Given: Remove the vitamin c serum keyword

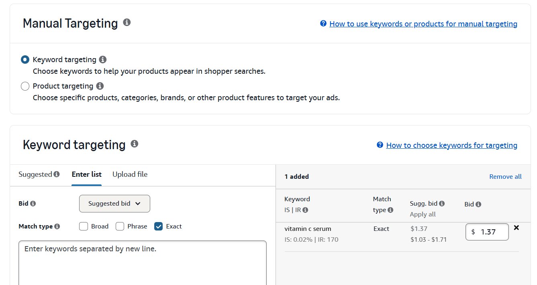Looking at the screenshot, I should click(x=517, y=227).
